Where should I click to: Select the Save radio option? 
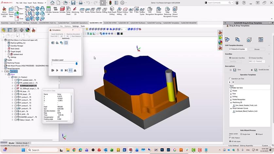click(231, 70)
